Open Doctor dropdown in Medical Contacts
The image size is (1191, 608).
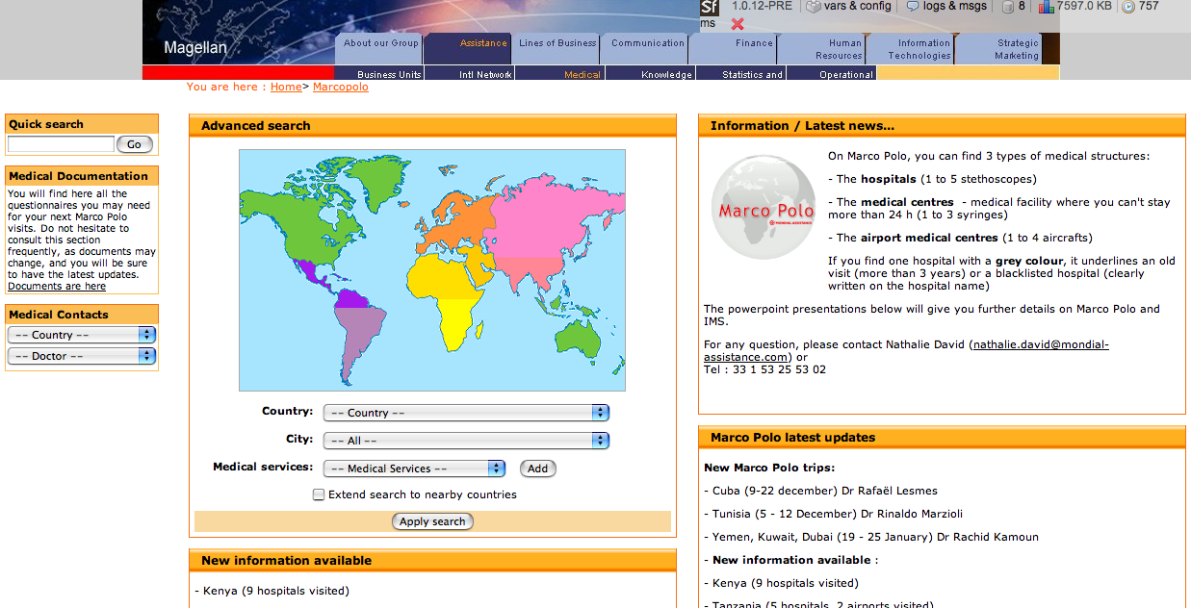click(x=81, y=356)
